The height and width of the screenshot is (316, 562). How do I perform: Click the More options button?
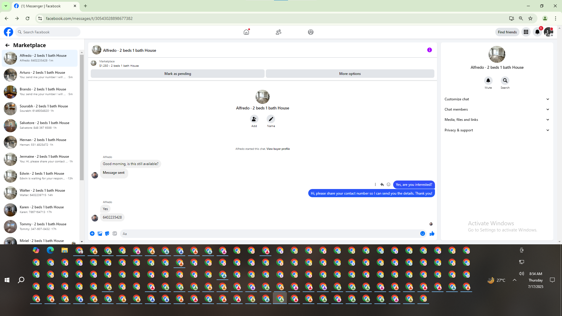(350, 74)
